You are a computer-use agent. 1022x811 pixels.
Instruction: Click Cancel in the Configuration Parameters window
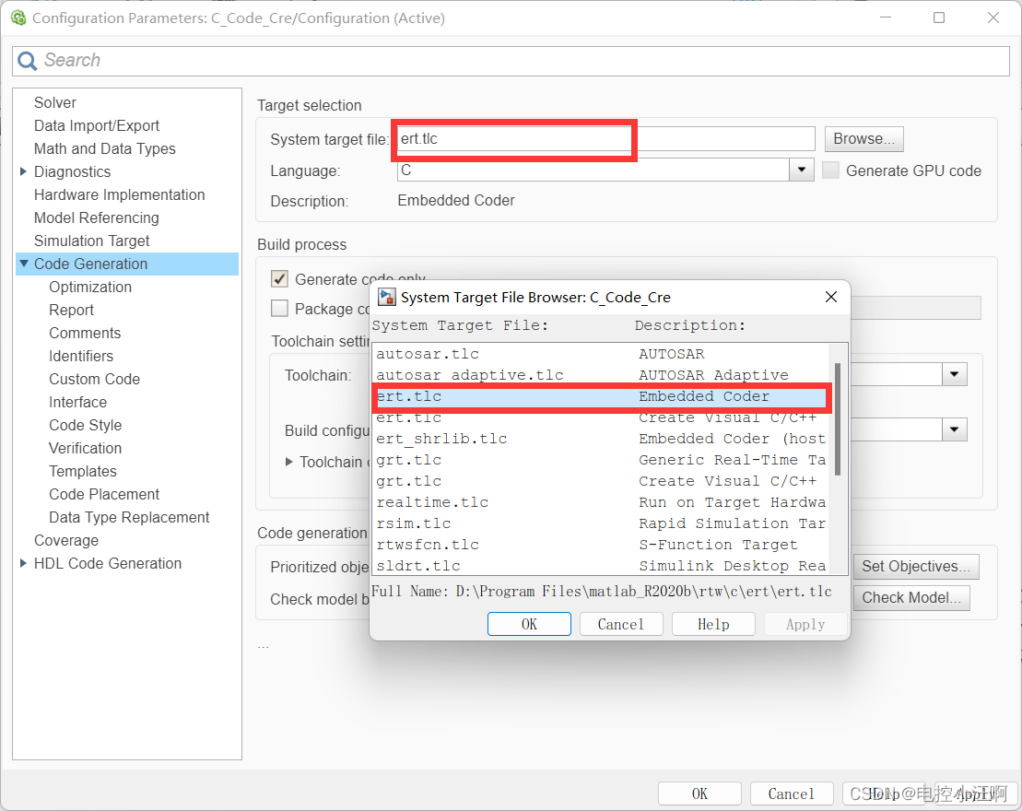point(792,793)
